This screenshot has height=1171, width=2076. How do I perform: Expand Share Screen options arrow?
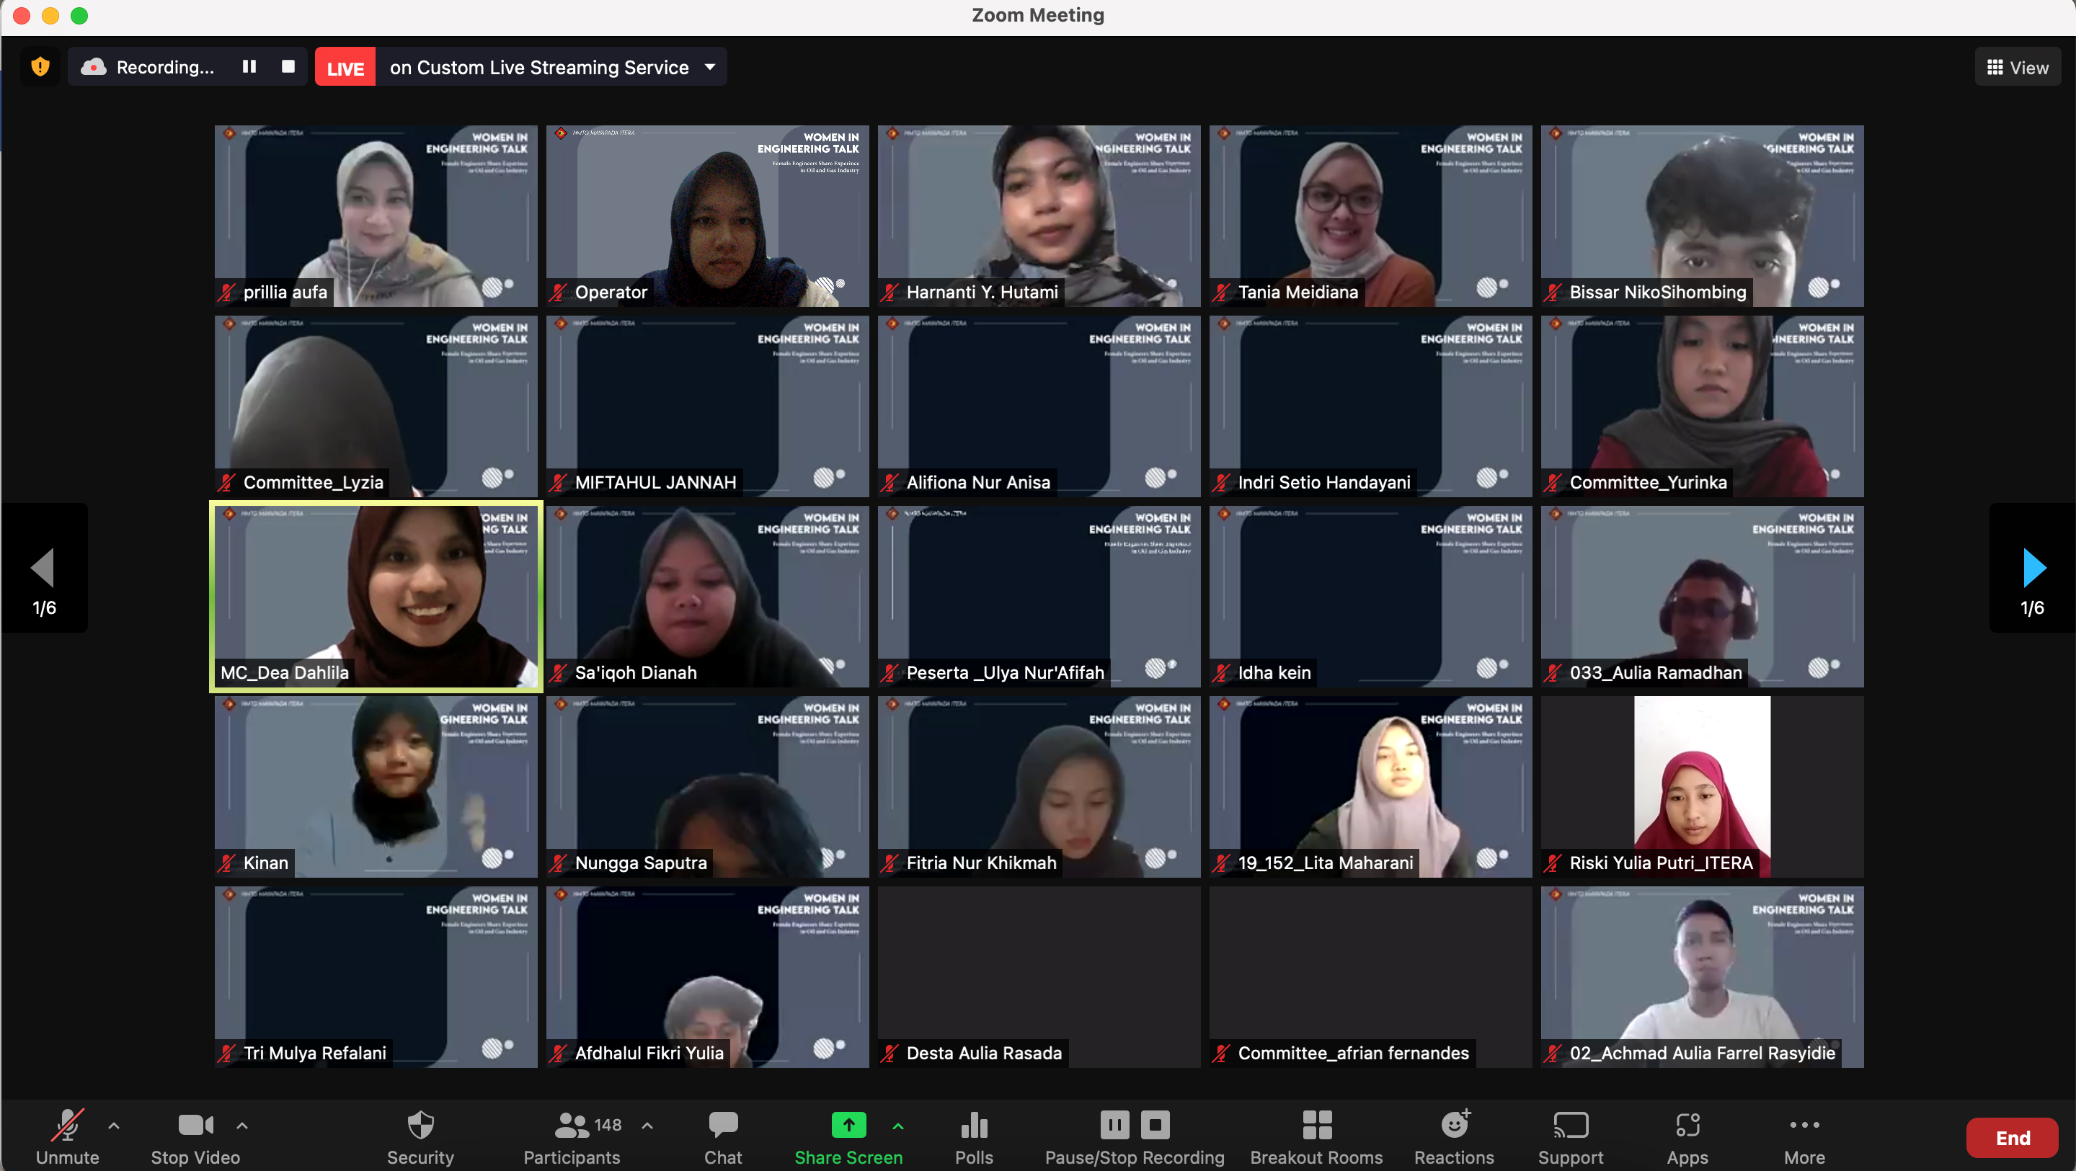pyautogui.click(x=897, y=1125)
